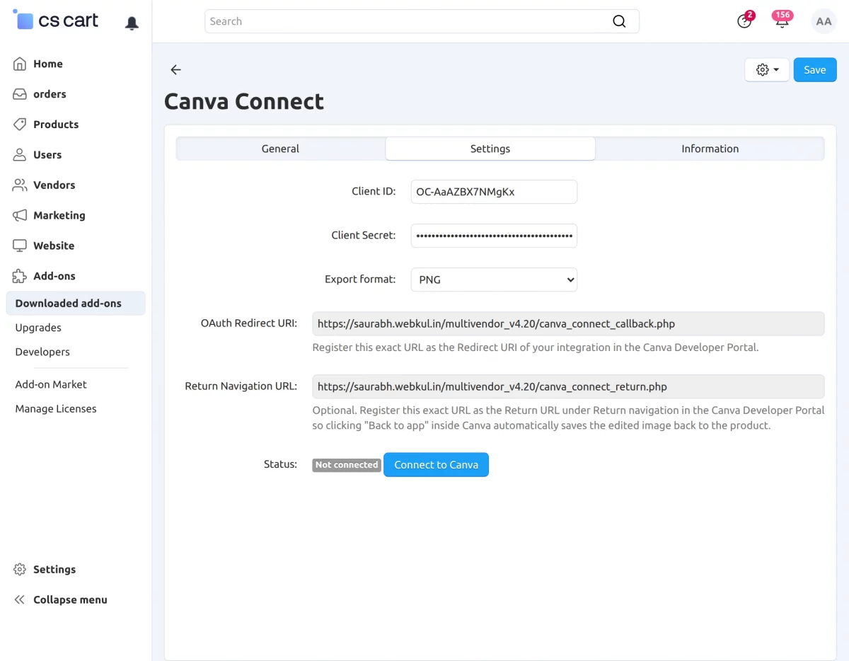Open notifications bell with 156 badge

[x=782, y=21]
